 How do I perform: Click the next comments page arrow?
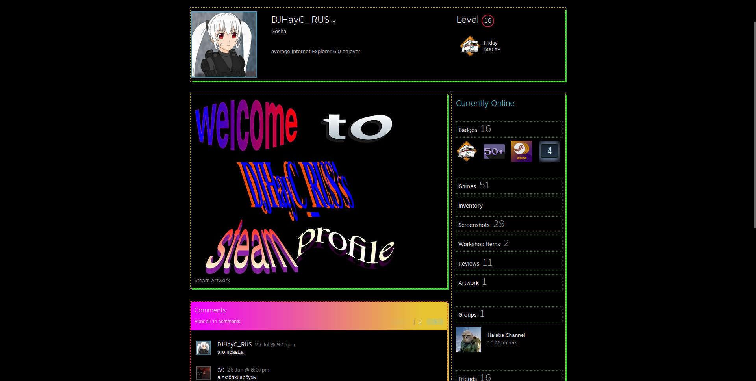[435, 322]
